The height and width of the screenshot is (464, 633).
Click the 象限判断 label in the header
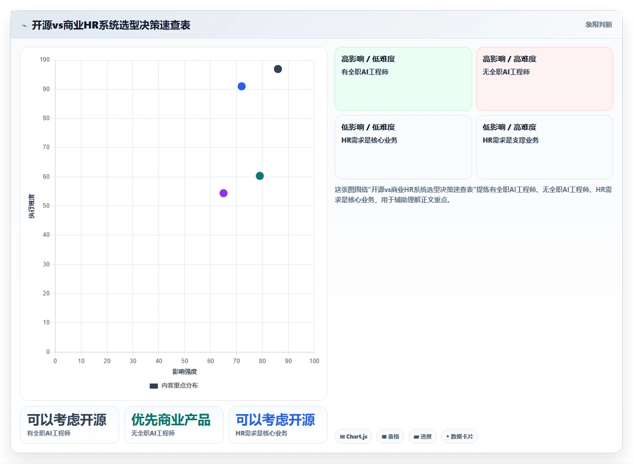tap(599, 24)
